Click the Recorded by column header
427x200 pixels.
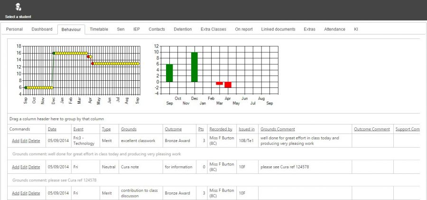click(x=221, y=129)
